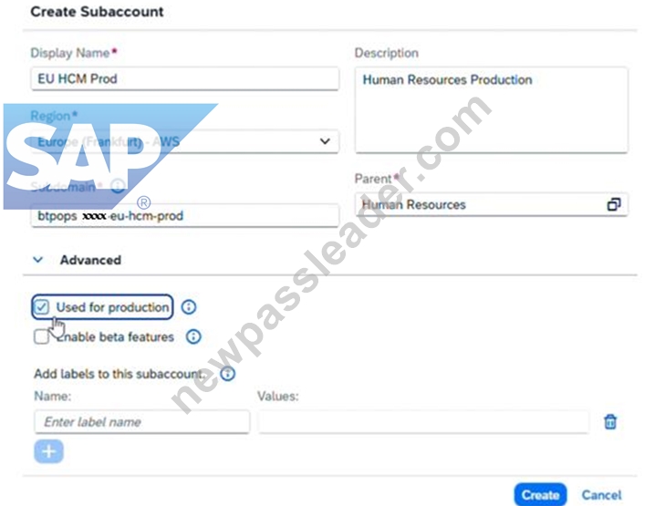Click the Cancel link

(x=601, y=495)
